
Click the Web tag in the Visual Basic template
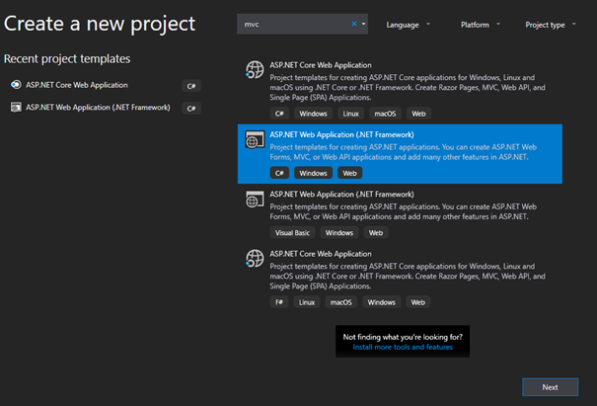tap(376, 232)
